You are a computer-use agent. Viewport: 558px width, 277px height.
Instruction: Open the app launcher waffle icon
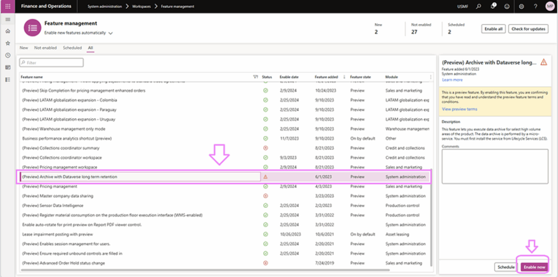click(x=8, y=6)
